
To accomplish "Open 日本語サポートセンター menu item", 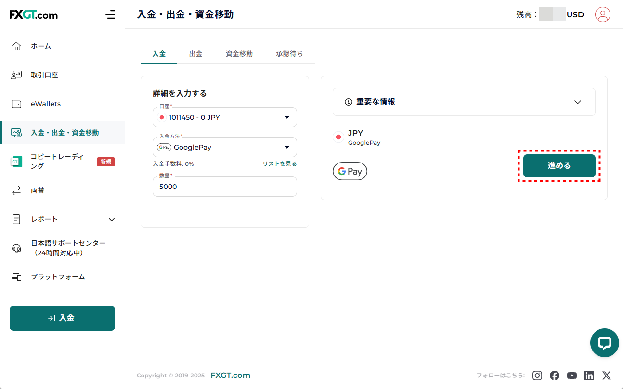I will 63,248.
